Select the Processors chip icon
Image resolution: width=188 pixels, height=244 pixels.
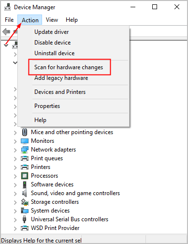[25, 176]
